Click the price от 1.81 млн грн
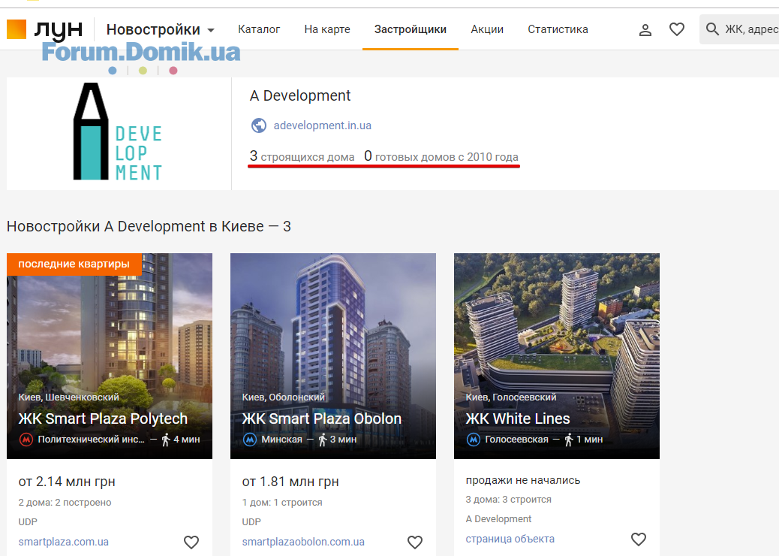779x556 pixels. [x=290, y=482]
